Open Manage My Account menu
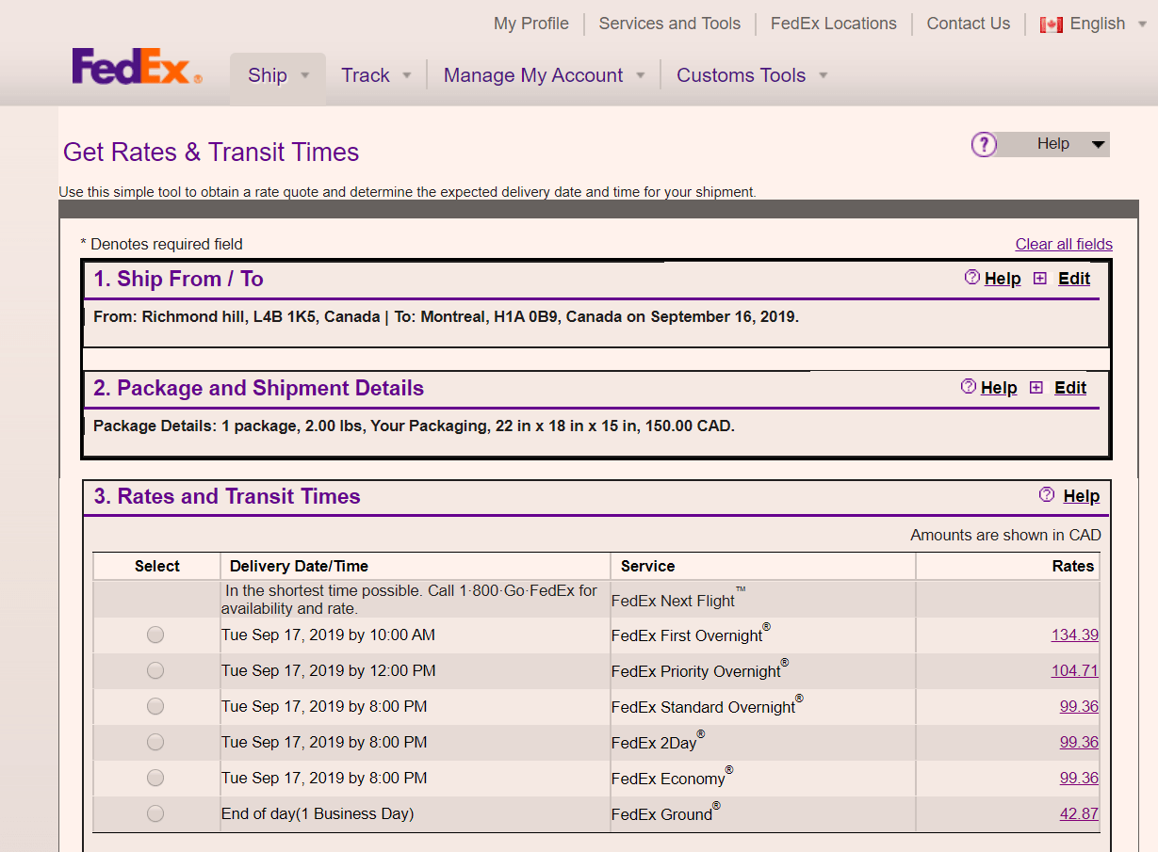This screenshot has width=1158, height=852. tap(533, 75)
